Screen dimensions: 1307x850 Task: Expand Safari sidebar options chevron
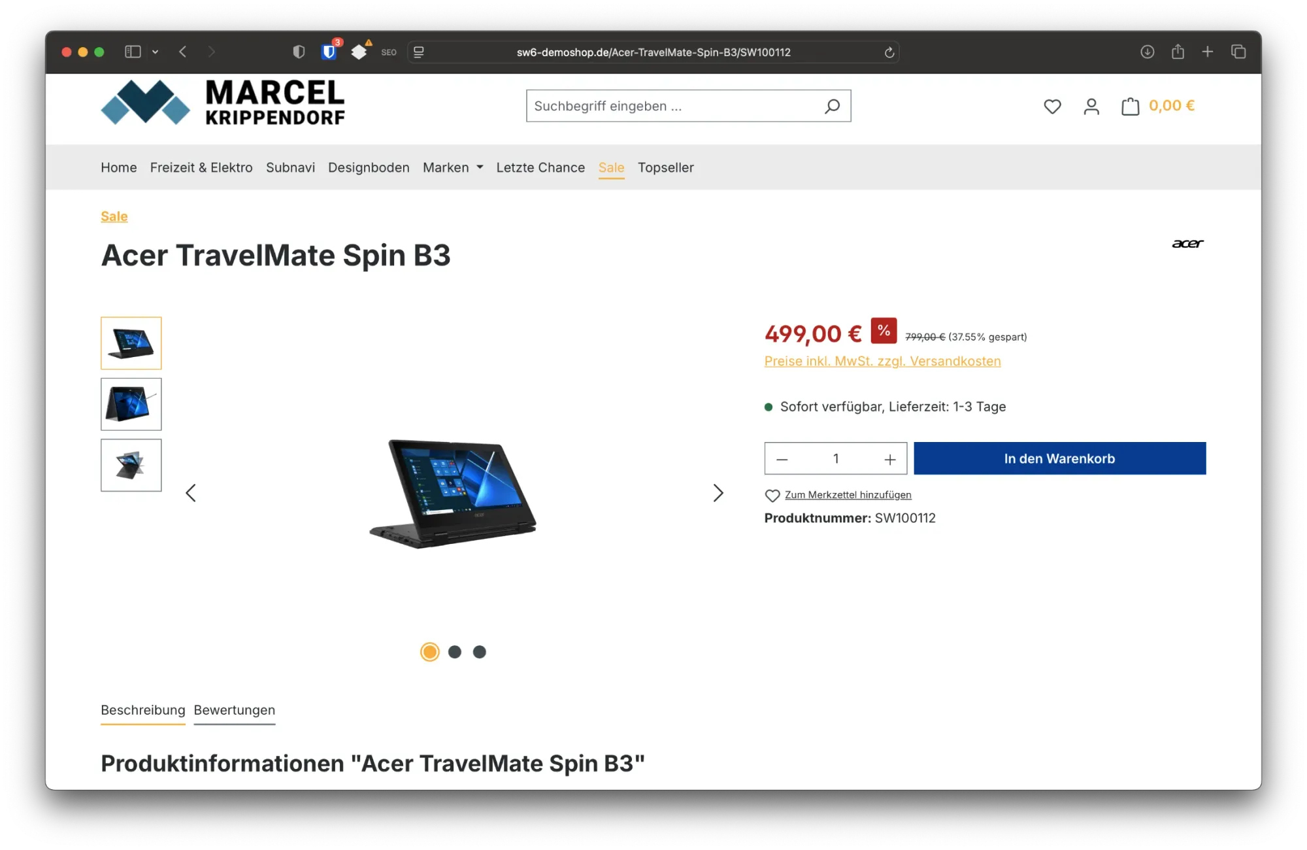pos(156,52)
